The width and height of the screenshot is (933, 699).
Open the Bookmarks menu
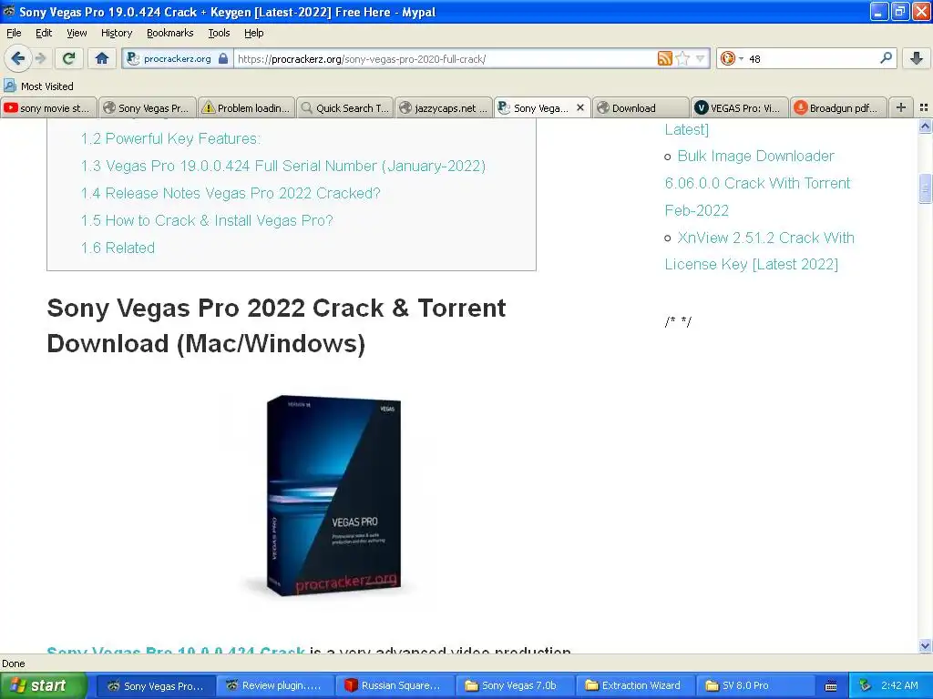pos(169,33)
